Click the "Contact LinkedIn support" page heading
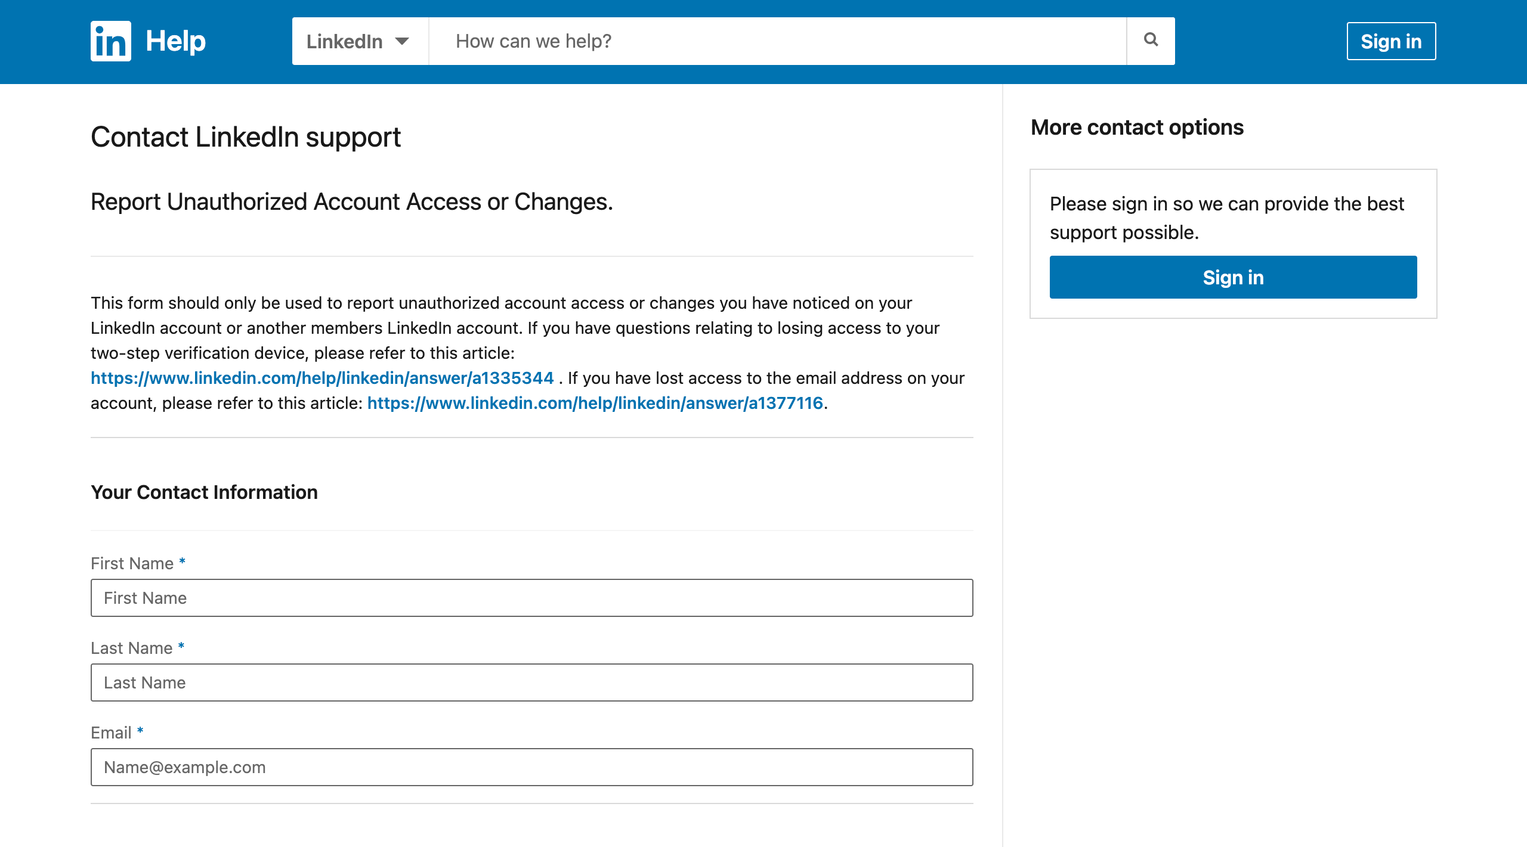This screenshot has width=1527, height=847. click(x=245, y=137)
